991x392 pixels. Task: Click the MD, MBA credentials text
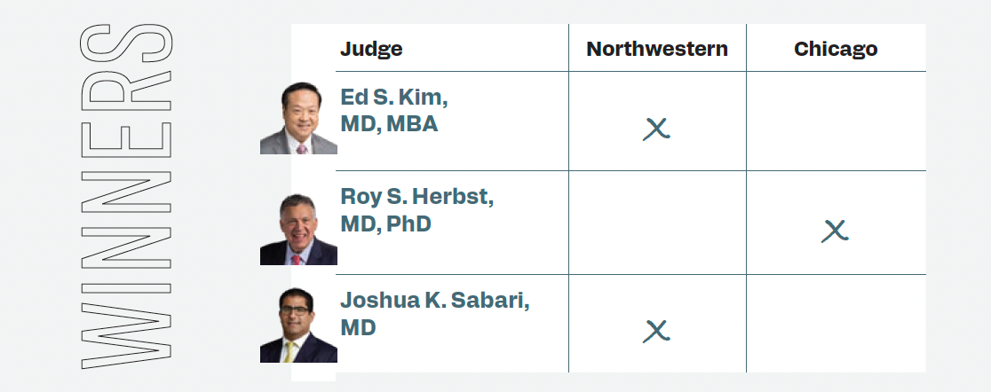[389, 124]
